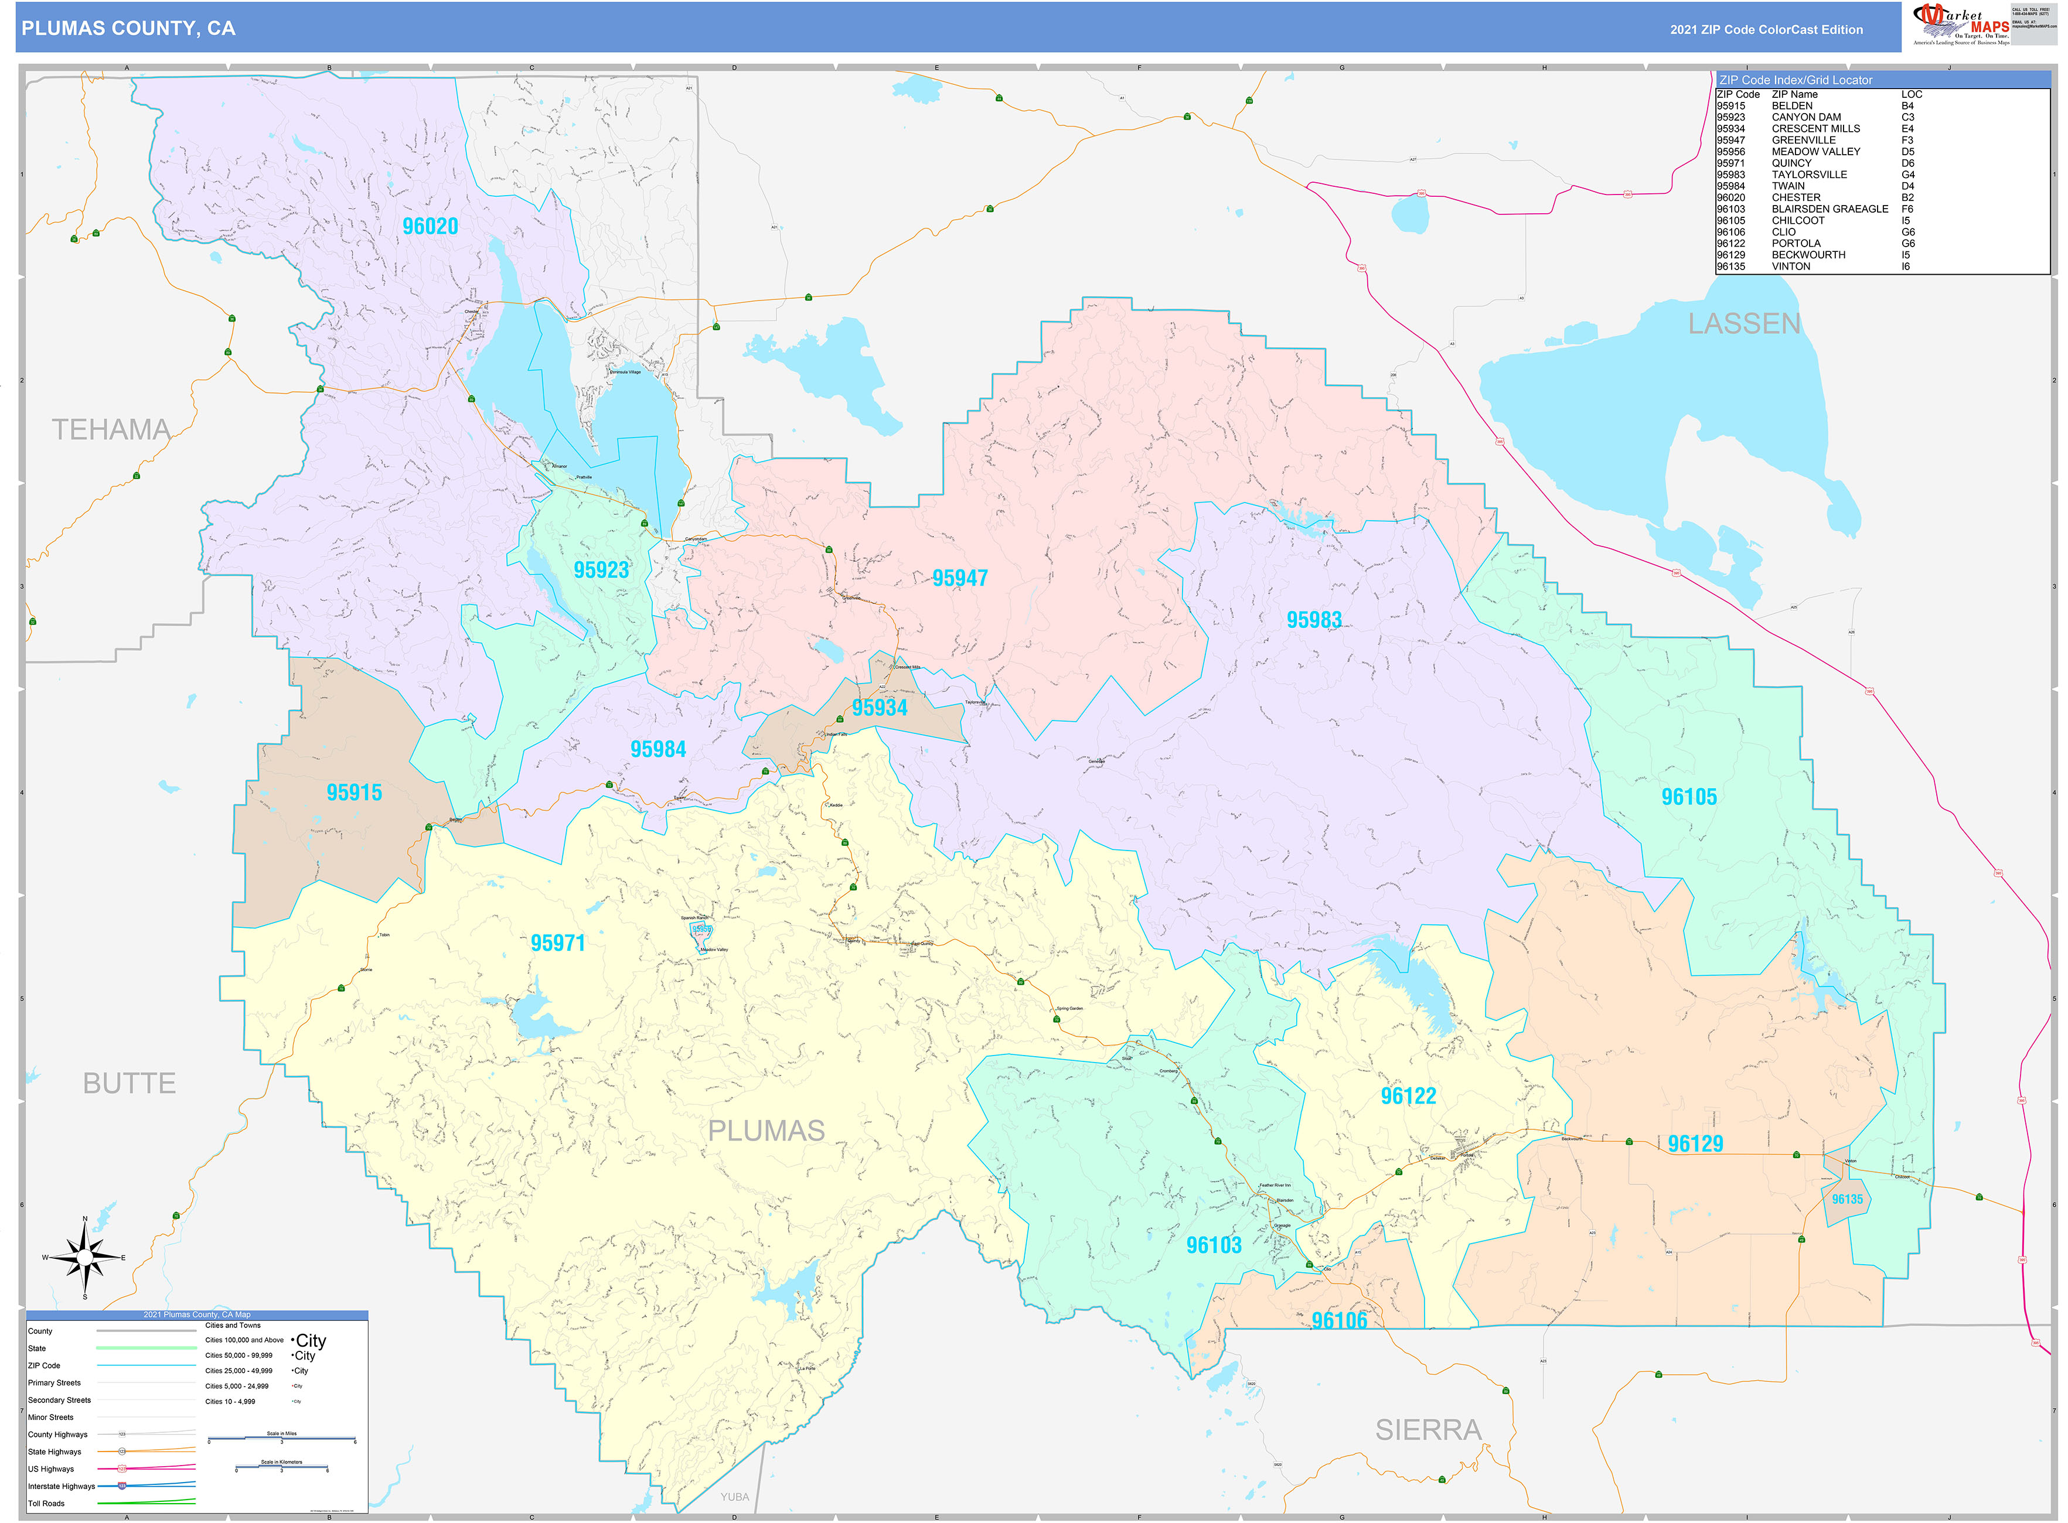Image resolution: width=2068 pixels, height=1523 pixels.
Task: Enable the Secondary Streets legend entry
Action: (x=146, y=1401)
